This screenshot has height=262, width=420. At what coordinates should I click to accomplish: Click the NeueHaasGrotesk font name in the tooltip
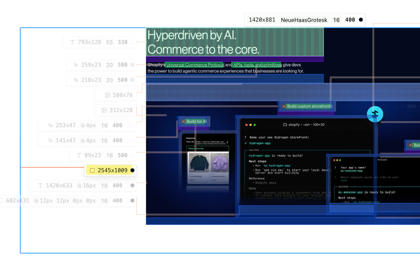point(304,20)
